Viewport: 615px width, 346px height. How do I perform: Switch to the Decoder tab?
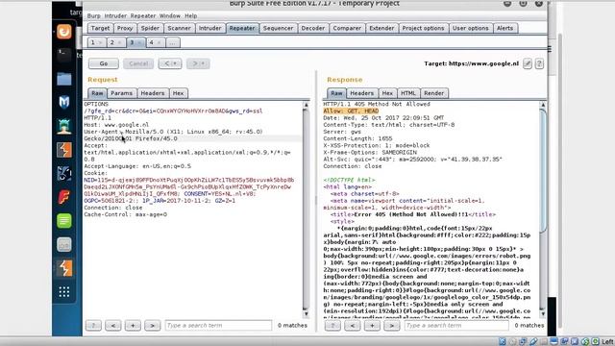point(313,28)
